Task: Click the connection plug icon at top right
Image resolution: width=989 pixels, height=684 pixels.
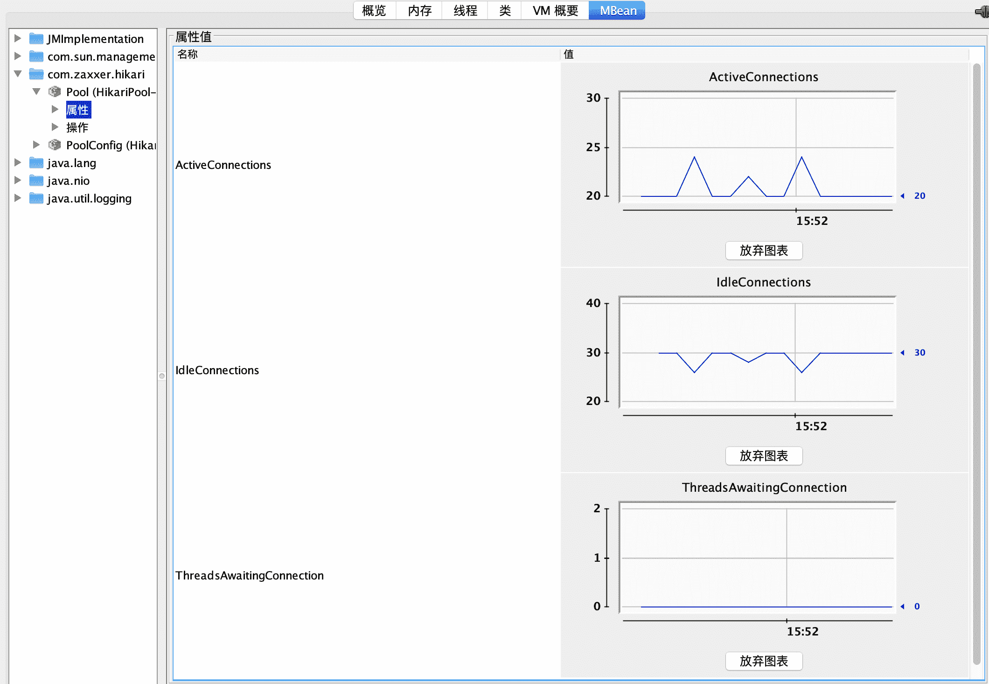Action: pyautogui.click(x=982, y=12)
